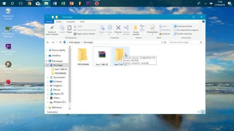Open the Archivo menu tab
The height and width of the screenshot is (131, 234).
point(49,22)
